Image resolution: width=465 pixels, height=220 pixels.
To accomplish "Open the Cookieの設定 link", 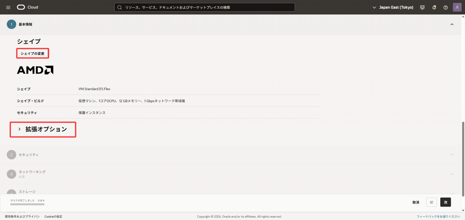I will coord(53,216).
